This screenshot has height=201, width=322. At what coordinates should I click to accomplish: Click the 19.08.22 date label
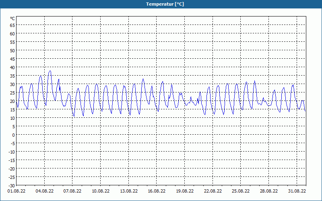click(x=185, y=191)
